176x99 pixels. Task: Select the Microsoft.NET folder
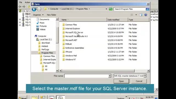point(70,40)
